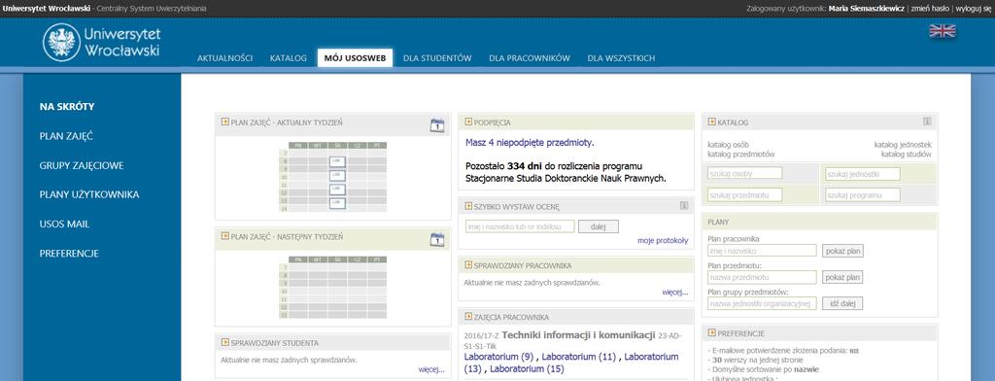Image resolution: width=995 pixels, height=381 pixels.
Task: Open Preferencje in sidebar
Action: (x=69, y=253)
